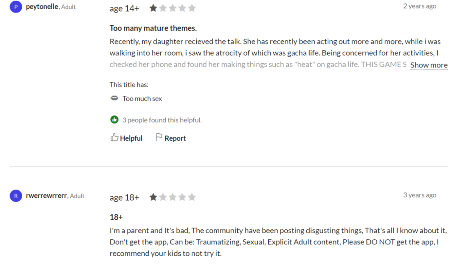Click the rwerrewrrerr user avatar icon
Screen dimensions: 452x267
click(x=16, y=196)
